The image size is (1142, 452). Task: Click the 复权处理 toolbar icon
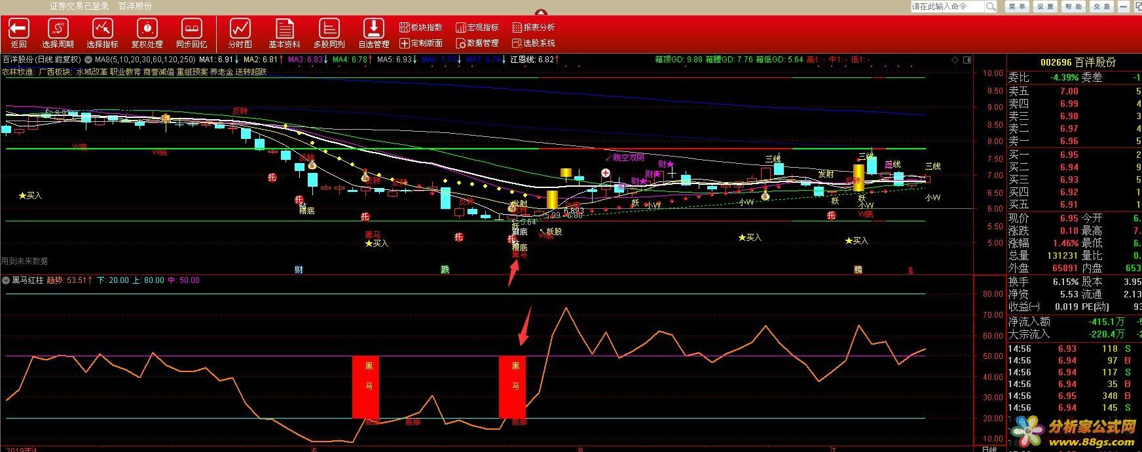pyautogui.click(x=147, y=28)
